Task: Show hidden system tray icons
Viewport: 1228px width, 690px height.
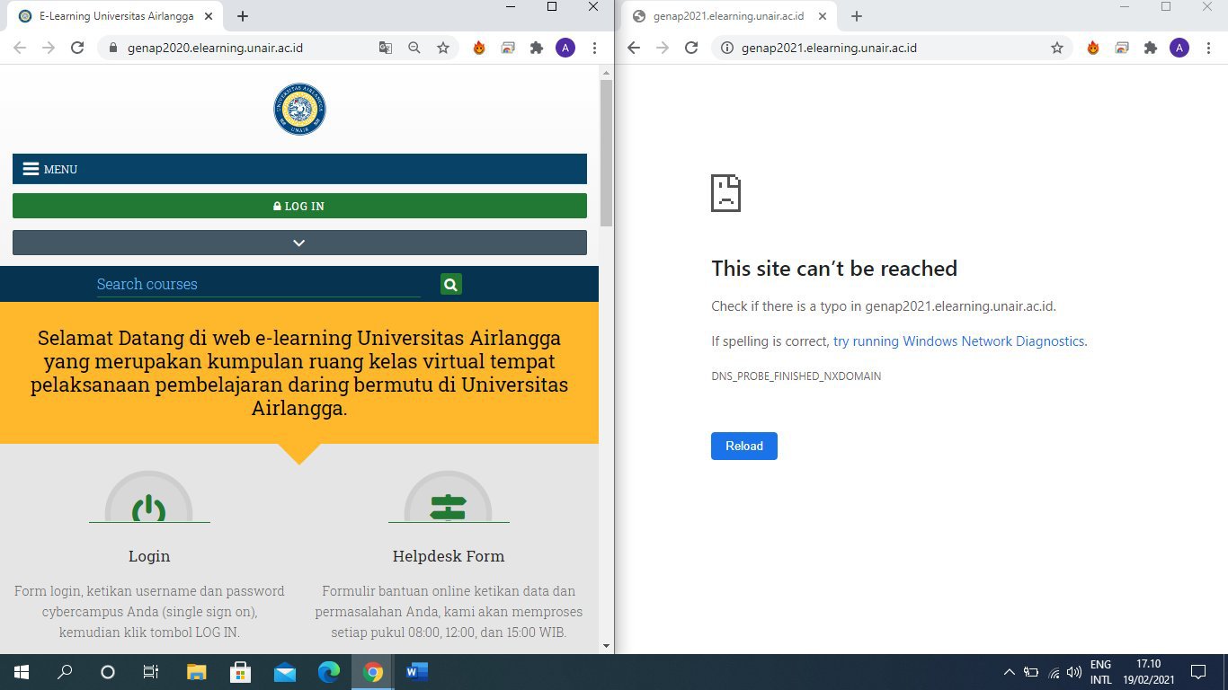Action: (x=1009, y=672)
